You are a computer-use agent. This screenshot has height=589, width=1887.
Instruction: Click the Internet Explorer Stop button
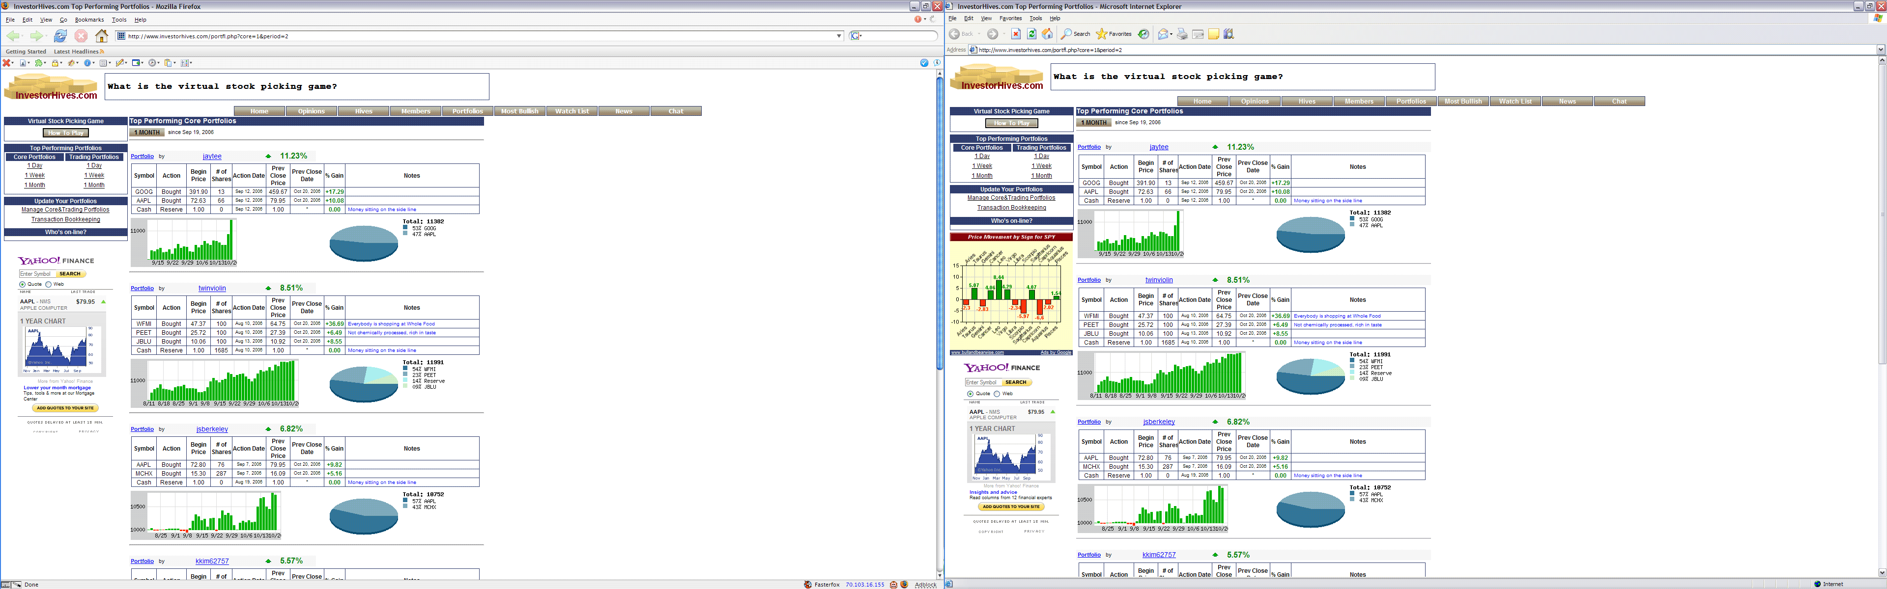pyautogui.click(x=1015, y=34)
